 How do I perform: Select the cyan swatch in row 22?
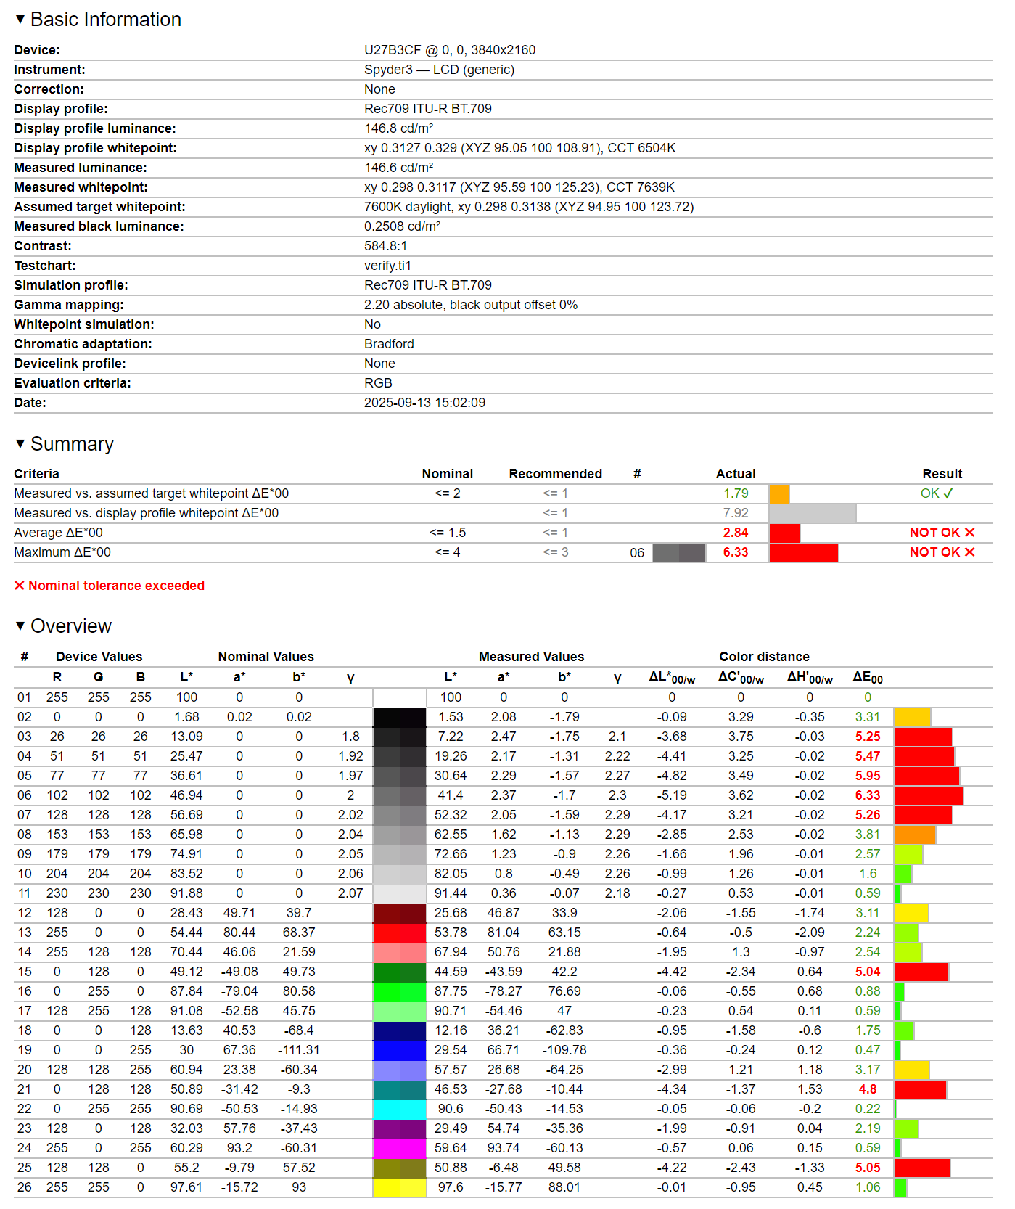400,1109
